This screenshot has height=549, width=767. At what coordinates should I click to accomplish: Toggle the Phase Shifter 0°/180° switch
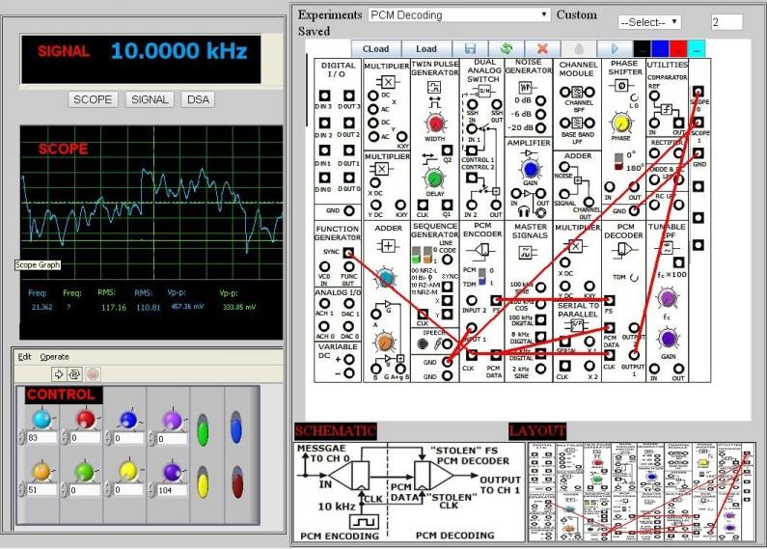click(x=618, y=162)
